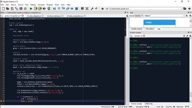192x108 pixels.
Task: Open the Tools menu
Action: click(x=57, y=5)
